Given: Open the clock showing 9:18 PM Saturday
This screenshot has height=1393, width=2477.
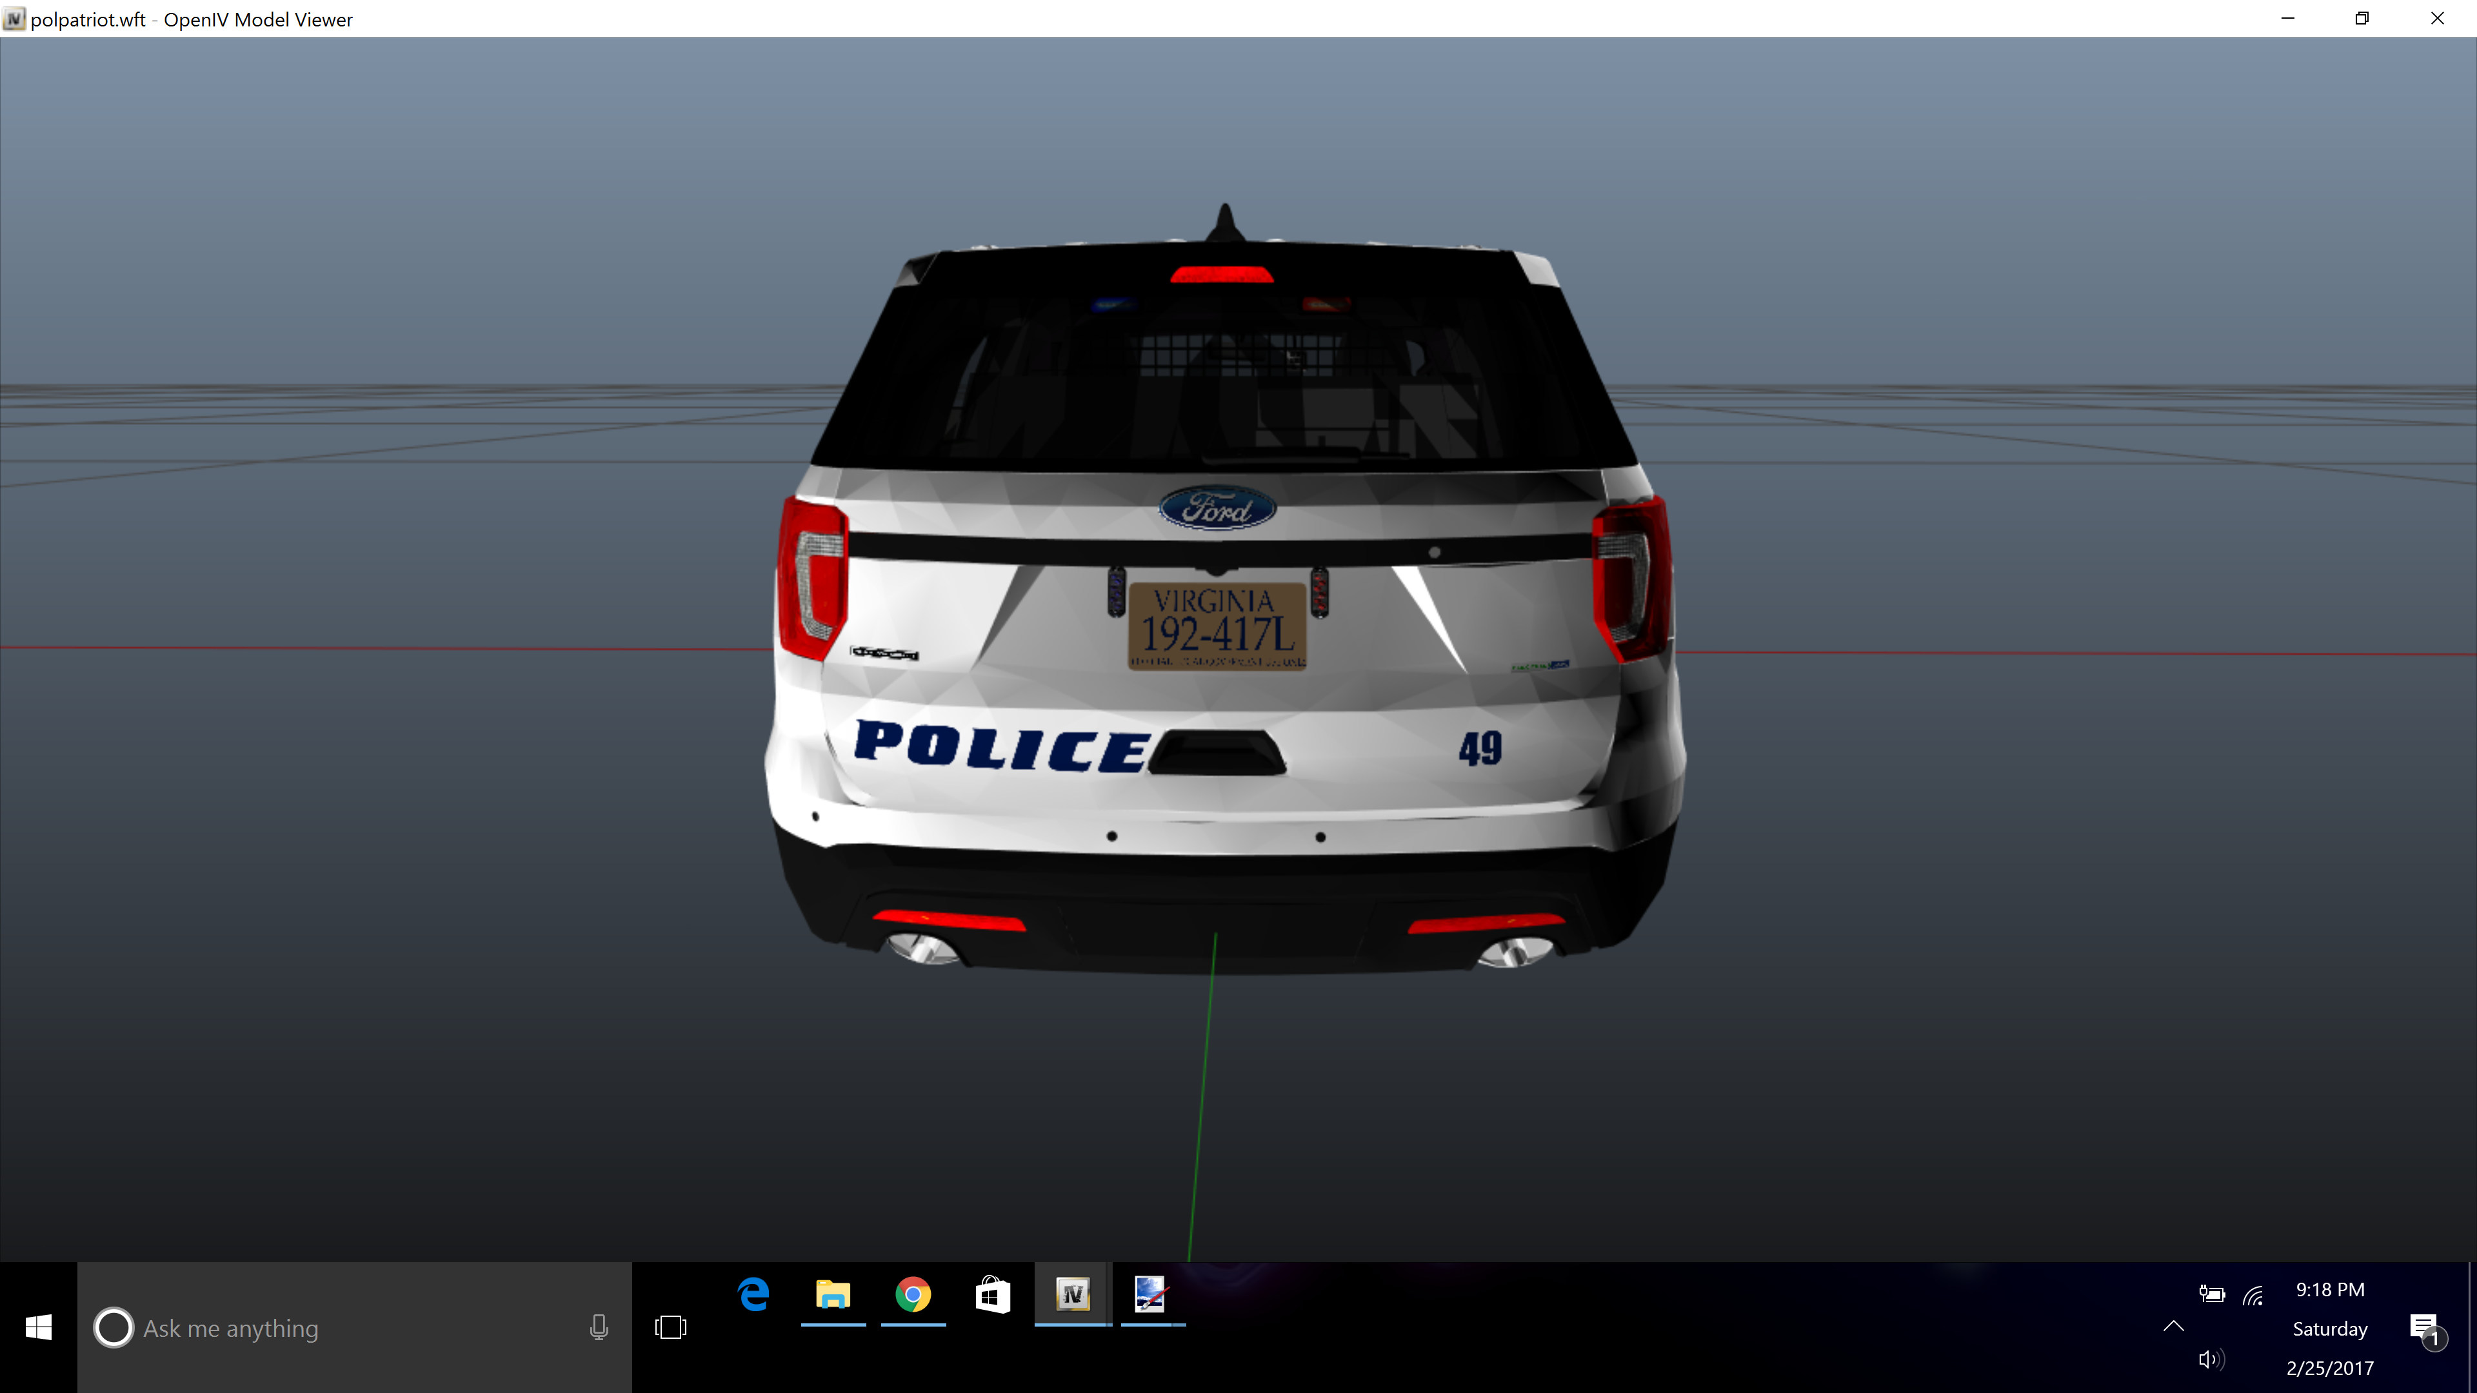Looking at the screenshot, I should click(x=2329, y=1328).
